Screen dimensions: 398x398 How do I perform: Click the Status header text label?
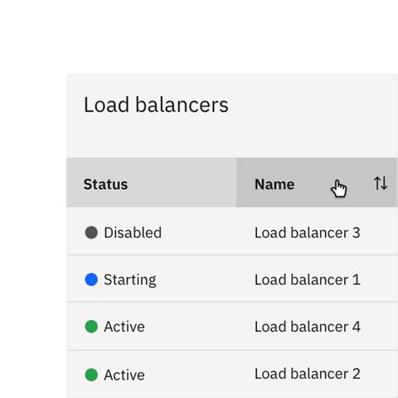106,184
